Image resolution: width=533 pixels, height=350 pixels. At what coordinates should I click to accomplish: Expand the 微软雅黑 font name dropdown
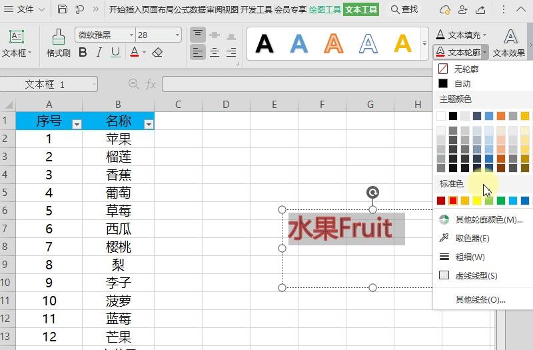coord(130,35)
